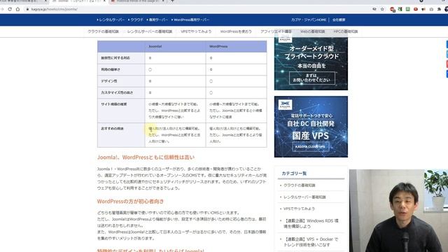Click the カテゴリ一覧 sidebar heading
This screenshot has height=252, width=448.
point(294,174)
